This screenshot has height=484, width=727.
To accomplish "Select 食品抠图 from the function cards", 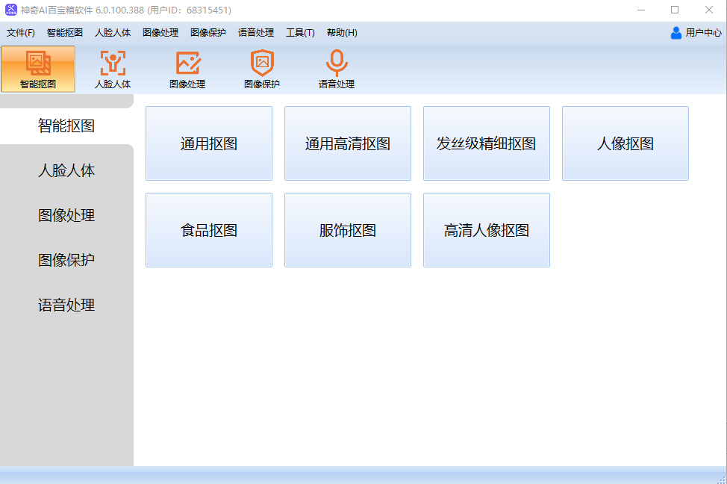I will coord(209,230).
